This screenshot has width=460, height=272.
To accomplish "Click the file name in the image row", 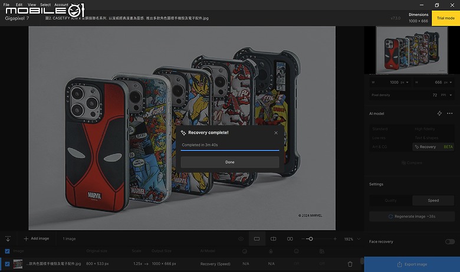I will (54, 264).
